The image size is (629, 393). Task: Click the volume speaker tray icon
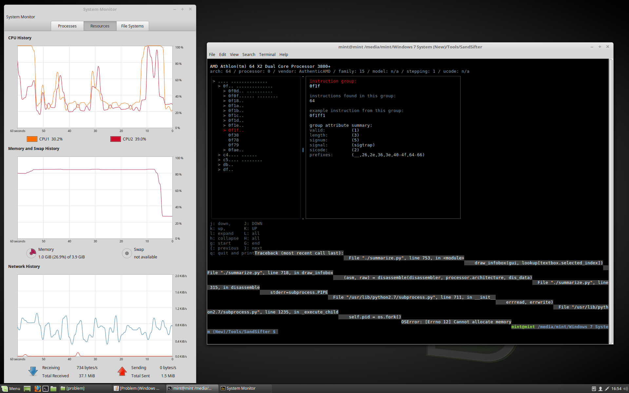[625, 388]
